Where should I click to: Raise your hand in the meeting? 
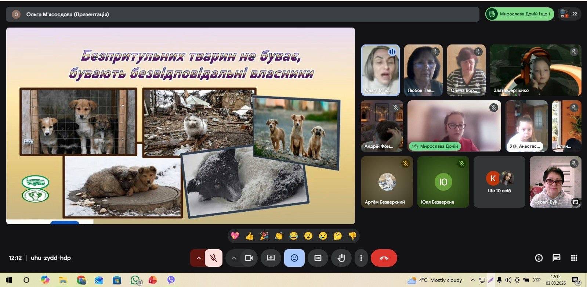(341, 258)
